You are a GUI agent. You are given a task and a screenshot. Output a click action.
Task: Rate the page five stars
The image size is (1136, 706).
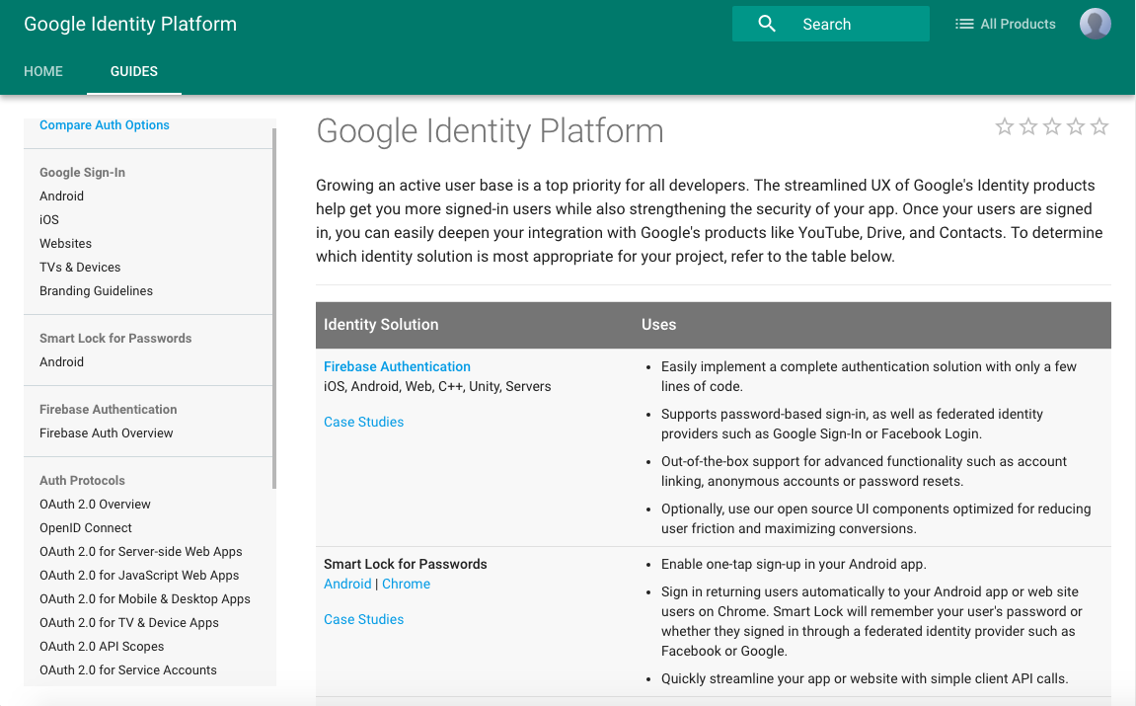click(x=1099, y=126)
